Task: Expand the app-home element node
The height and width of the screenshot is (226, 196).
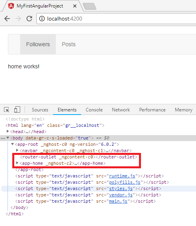Action: click(x=17, y=163)
